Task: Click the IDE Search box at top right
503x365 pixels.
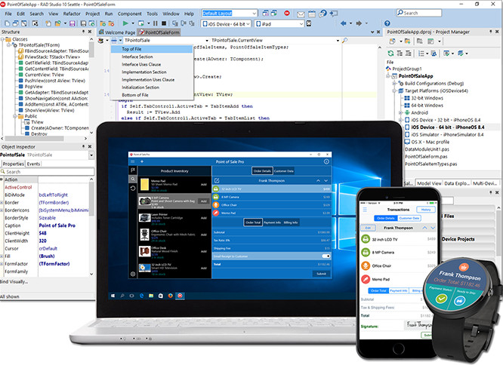Action: [419, 13]
